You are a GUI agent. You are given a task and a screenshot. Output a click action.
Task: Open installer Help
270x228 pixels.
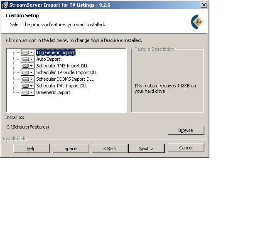point(31,149)
